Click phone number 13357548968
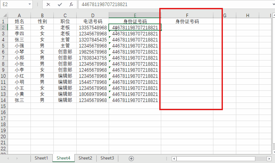Image resolution: width=275 pixels, height=163 pixels. point(93,27)
